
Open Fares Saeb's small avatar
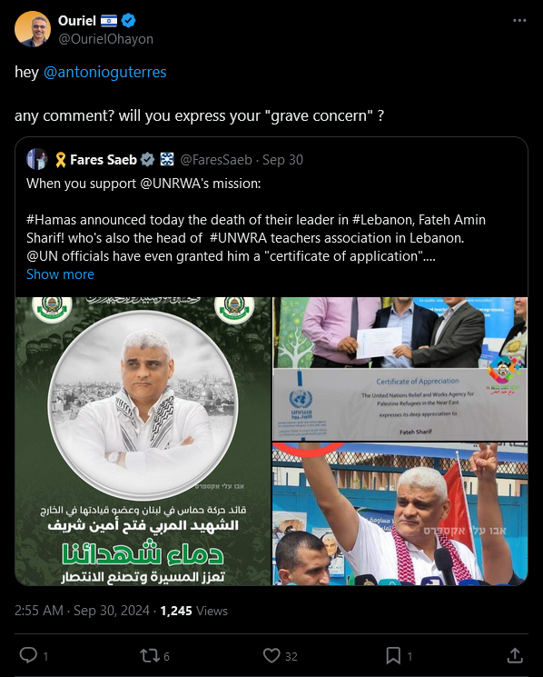(x=37, y=159)
